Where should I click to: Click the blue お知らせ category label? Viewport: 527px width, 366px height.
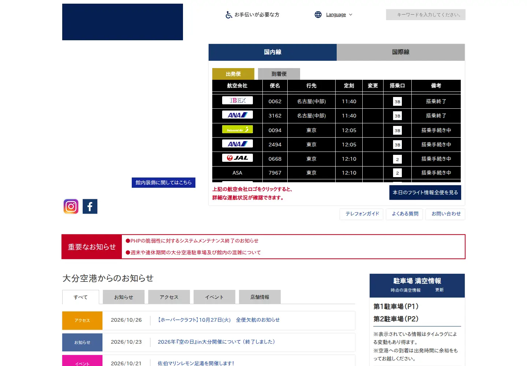coord(82,343)
